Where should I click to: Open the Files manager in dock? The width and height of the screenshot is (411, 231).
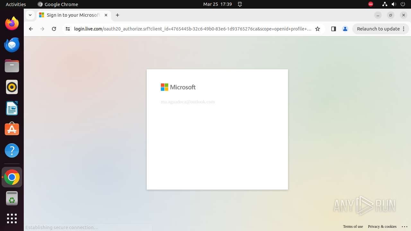[x=12, y=66]
